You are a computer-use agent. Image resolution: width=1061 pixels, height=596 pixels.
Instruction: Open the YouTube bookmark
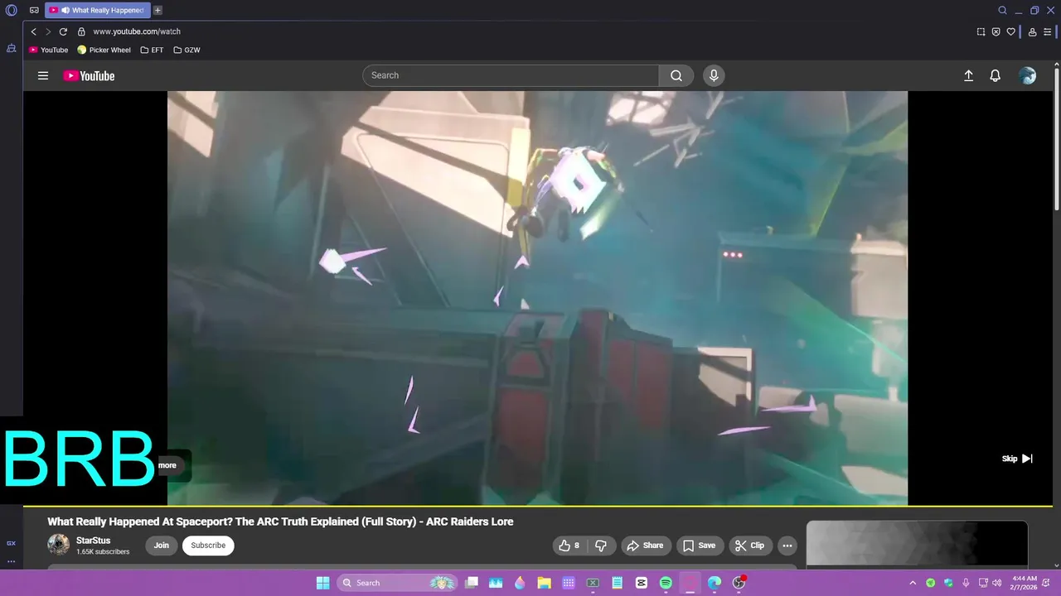[48, 50]
